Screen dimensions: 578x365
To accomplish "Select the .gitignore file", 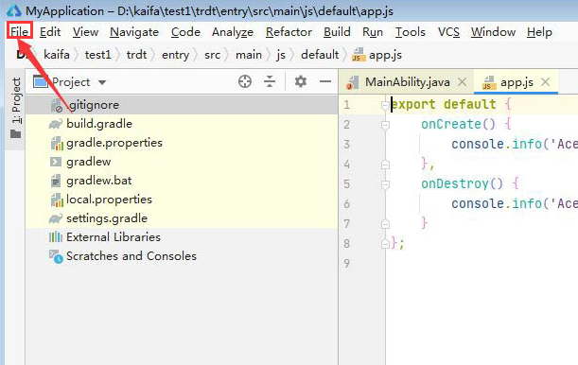I will tap(182, 105).
